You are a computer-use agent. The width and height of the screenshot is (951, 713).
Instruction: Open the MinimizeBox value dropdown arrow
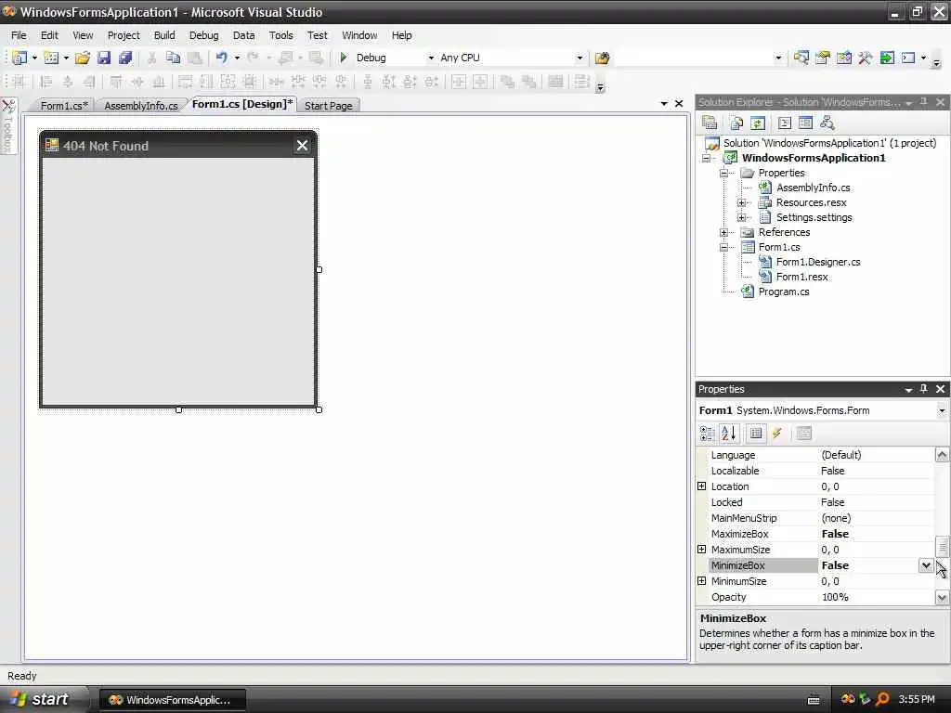coord(926,565)
